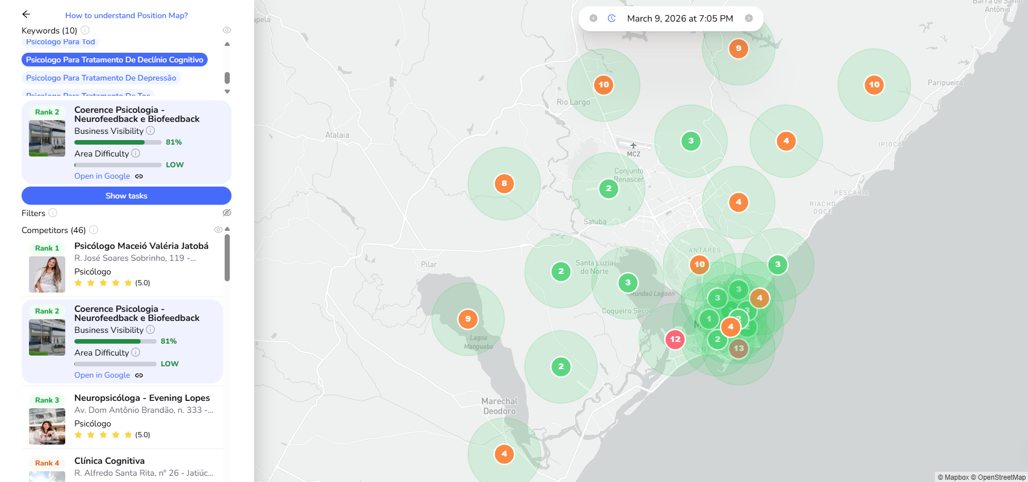Click the keywords list down arrow
Screen dimensions: 1028x482
(x=227, y=91)
